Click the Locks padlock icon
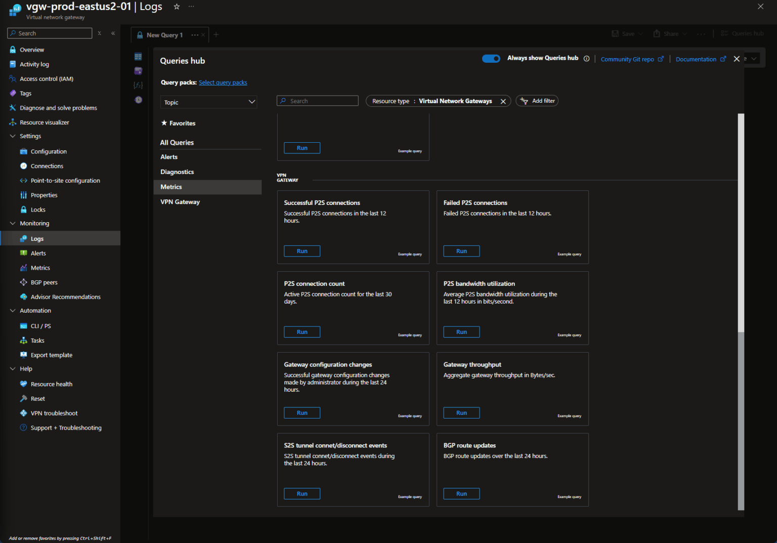 click(23, 210)
